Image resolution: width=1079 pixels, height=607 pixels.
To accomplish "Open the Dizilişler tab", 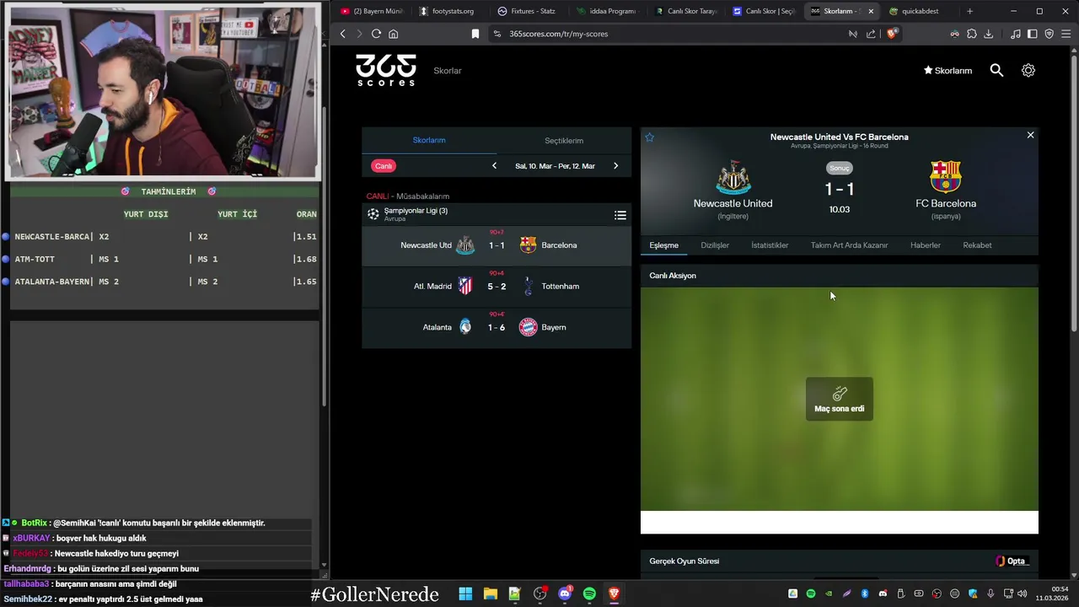I will [x=715, y=245].
